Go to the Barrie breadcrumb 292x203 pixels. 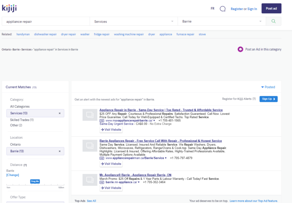pyautogui.click(x=16, y=49)
